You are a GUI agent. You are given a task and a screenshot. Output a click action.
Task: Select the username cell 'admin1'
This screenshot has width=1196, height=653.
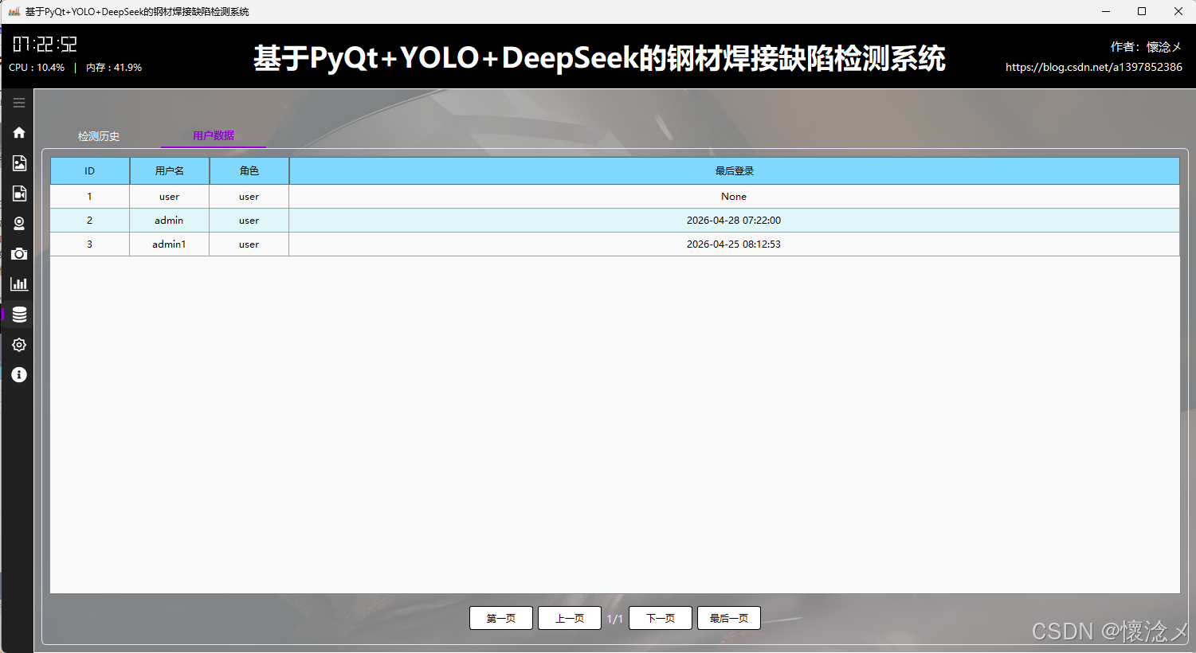170,244
